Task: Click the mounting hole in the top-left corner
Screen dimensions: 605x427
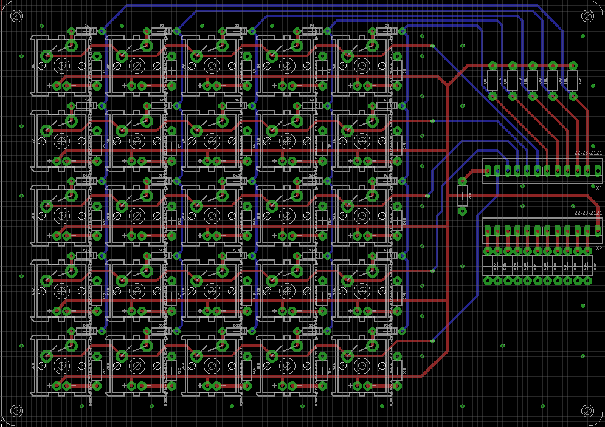Action: [16, 15]
